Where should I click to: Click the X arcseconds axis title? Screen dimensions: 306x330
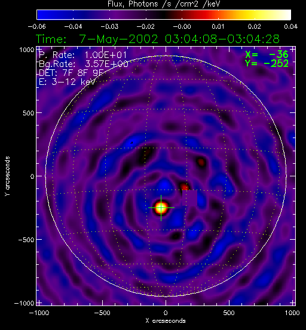[166, 321]
